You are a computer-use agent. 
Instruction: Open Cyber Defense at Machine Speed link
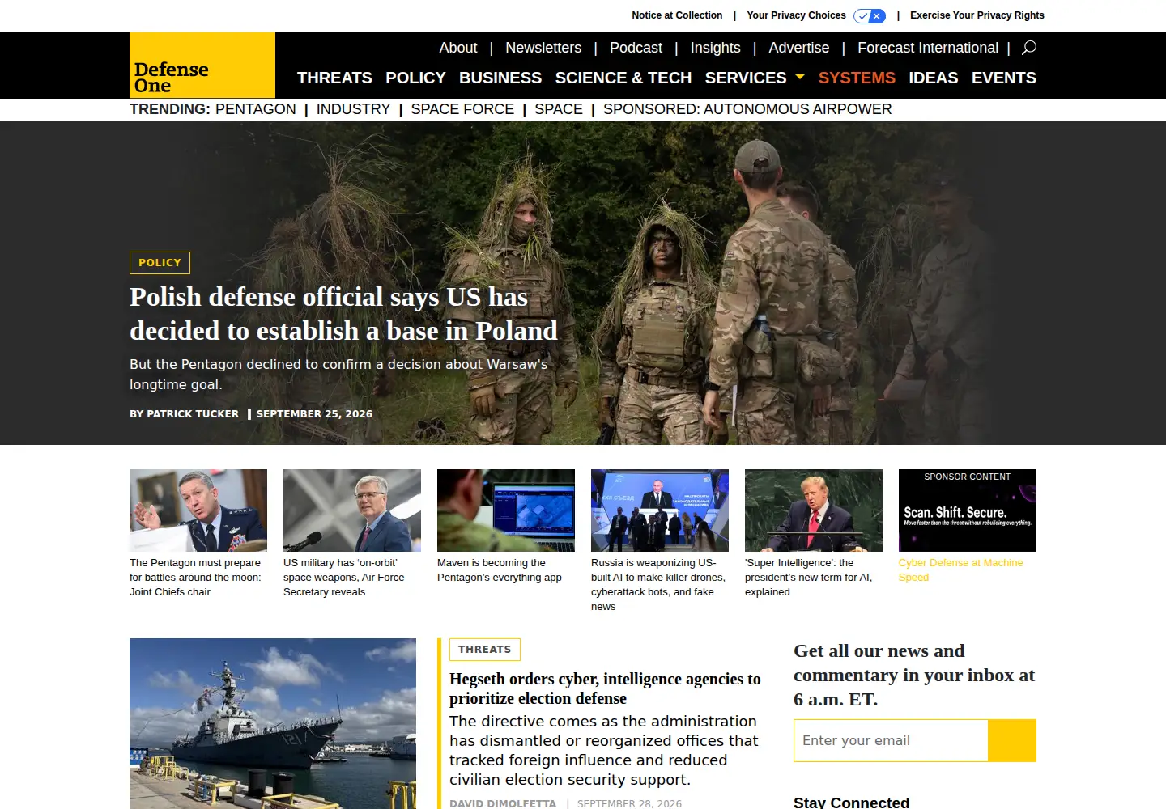pyautogui.click(x=961, y=570)
